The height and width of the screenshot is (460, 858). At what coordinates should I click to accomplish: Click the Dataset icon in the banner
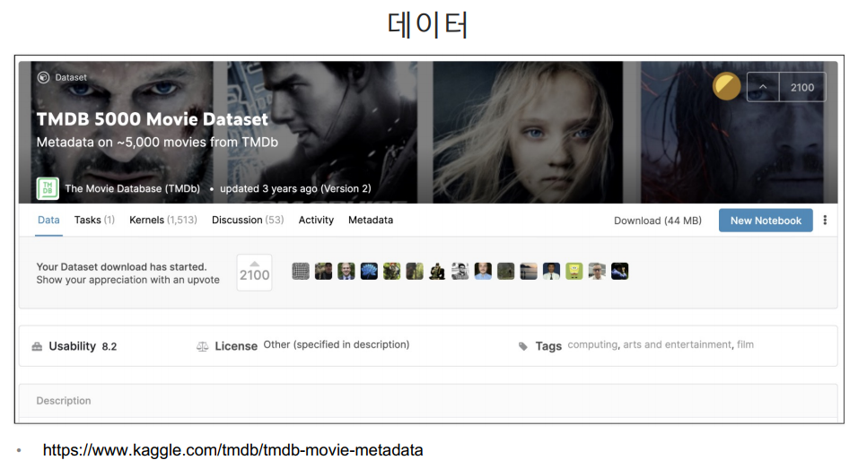43,78
